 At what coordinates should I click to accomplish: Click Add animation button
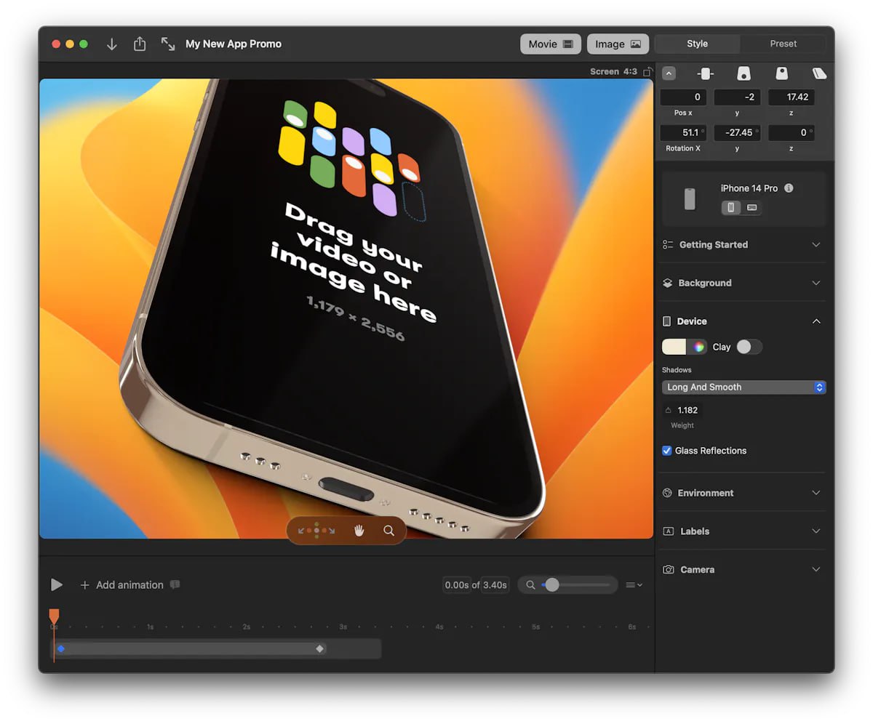click(x=121, y=585)
